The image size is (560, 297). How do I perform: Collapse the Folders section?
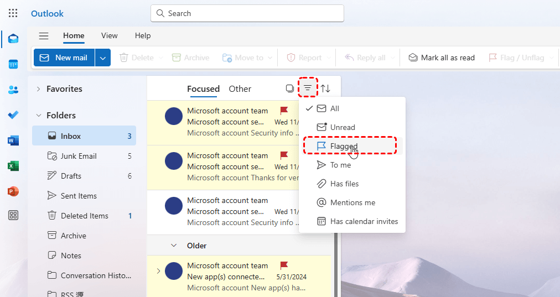click(x=38, y=115)
